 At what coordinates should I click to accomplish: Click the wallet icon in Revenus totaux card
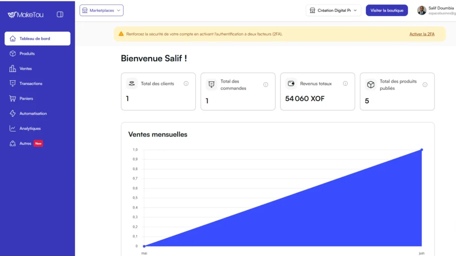[291, 84]
